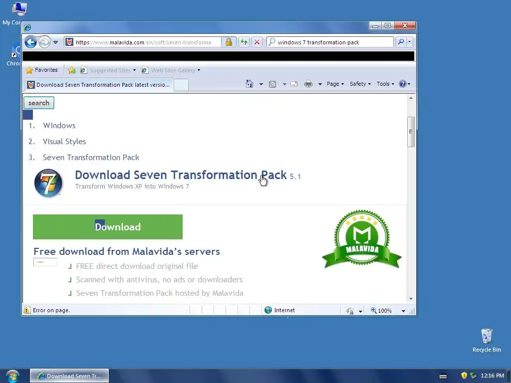This screenshot has height=383, width=511.
Task: Click the RSS feeds icon
Action: click(272, 84)
